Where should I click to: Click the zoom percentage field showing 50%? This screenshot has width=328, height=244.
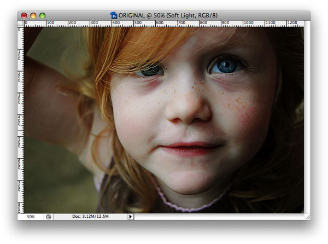coord(31,217)
